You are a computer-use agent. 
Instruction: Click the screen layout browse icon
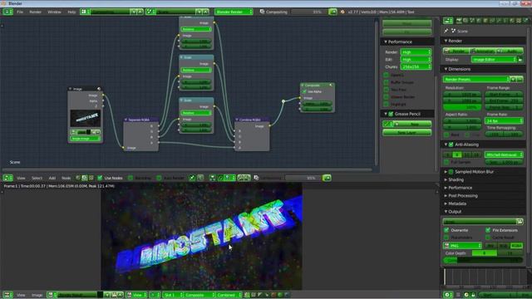pyautogui.click(x=85, y=12)
